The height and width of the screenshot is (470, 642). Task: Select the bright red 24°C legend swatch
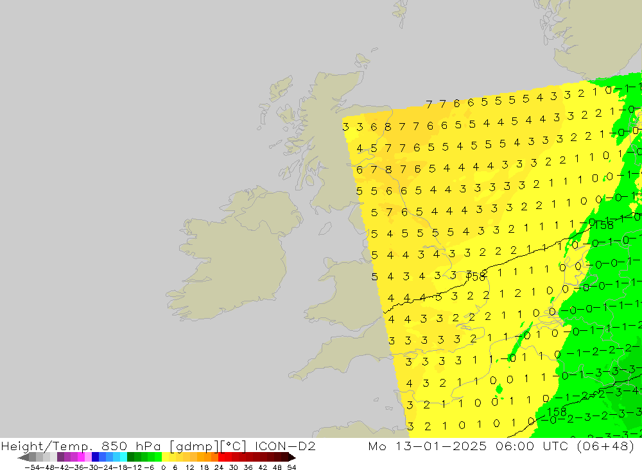[x=221, y=457]
